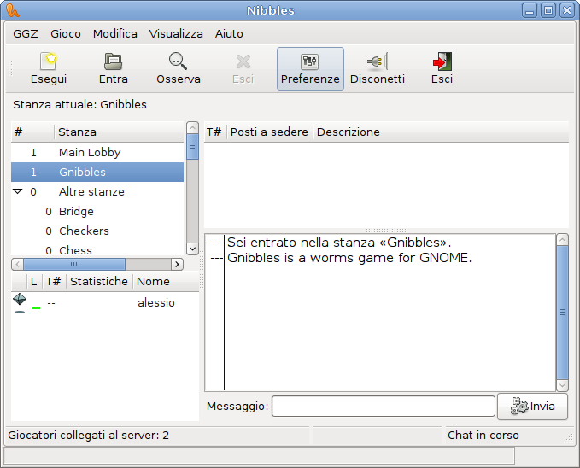Click right arrow of room list horizontal scrollbar

pyautogui.click(x=177, y=264)
